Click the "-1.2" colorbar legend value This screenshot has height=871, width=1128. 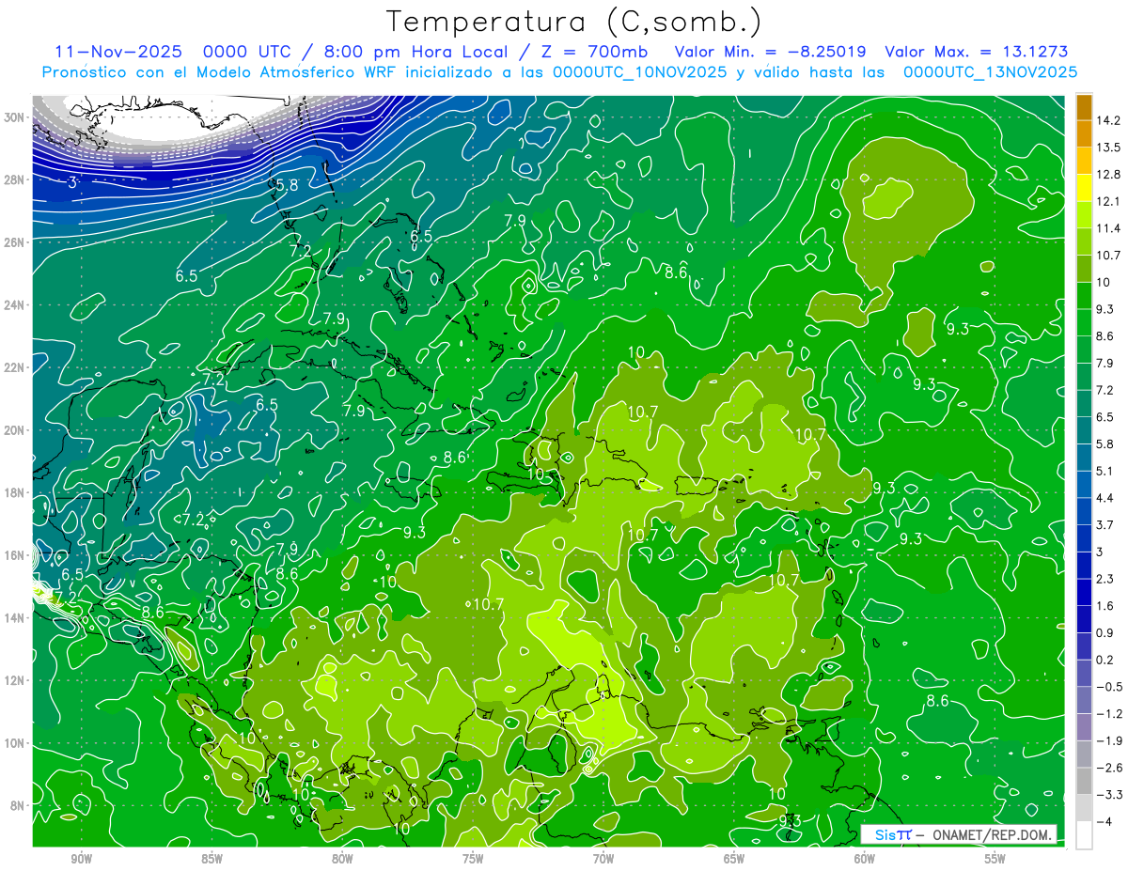pyautogui.click(x=1109, y=714)
